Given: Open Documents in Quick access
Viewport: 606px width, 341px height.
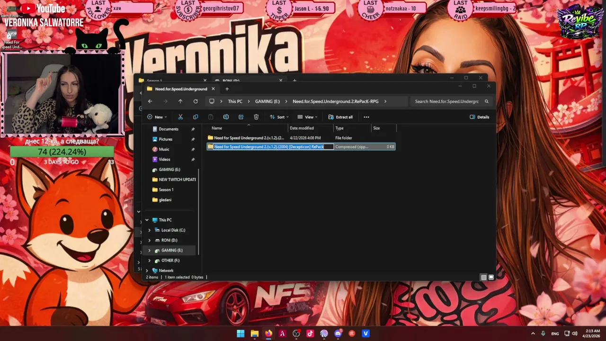Looking at the screenshot, I should point(169,129).
